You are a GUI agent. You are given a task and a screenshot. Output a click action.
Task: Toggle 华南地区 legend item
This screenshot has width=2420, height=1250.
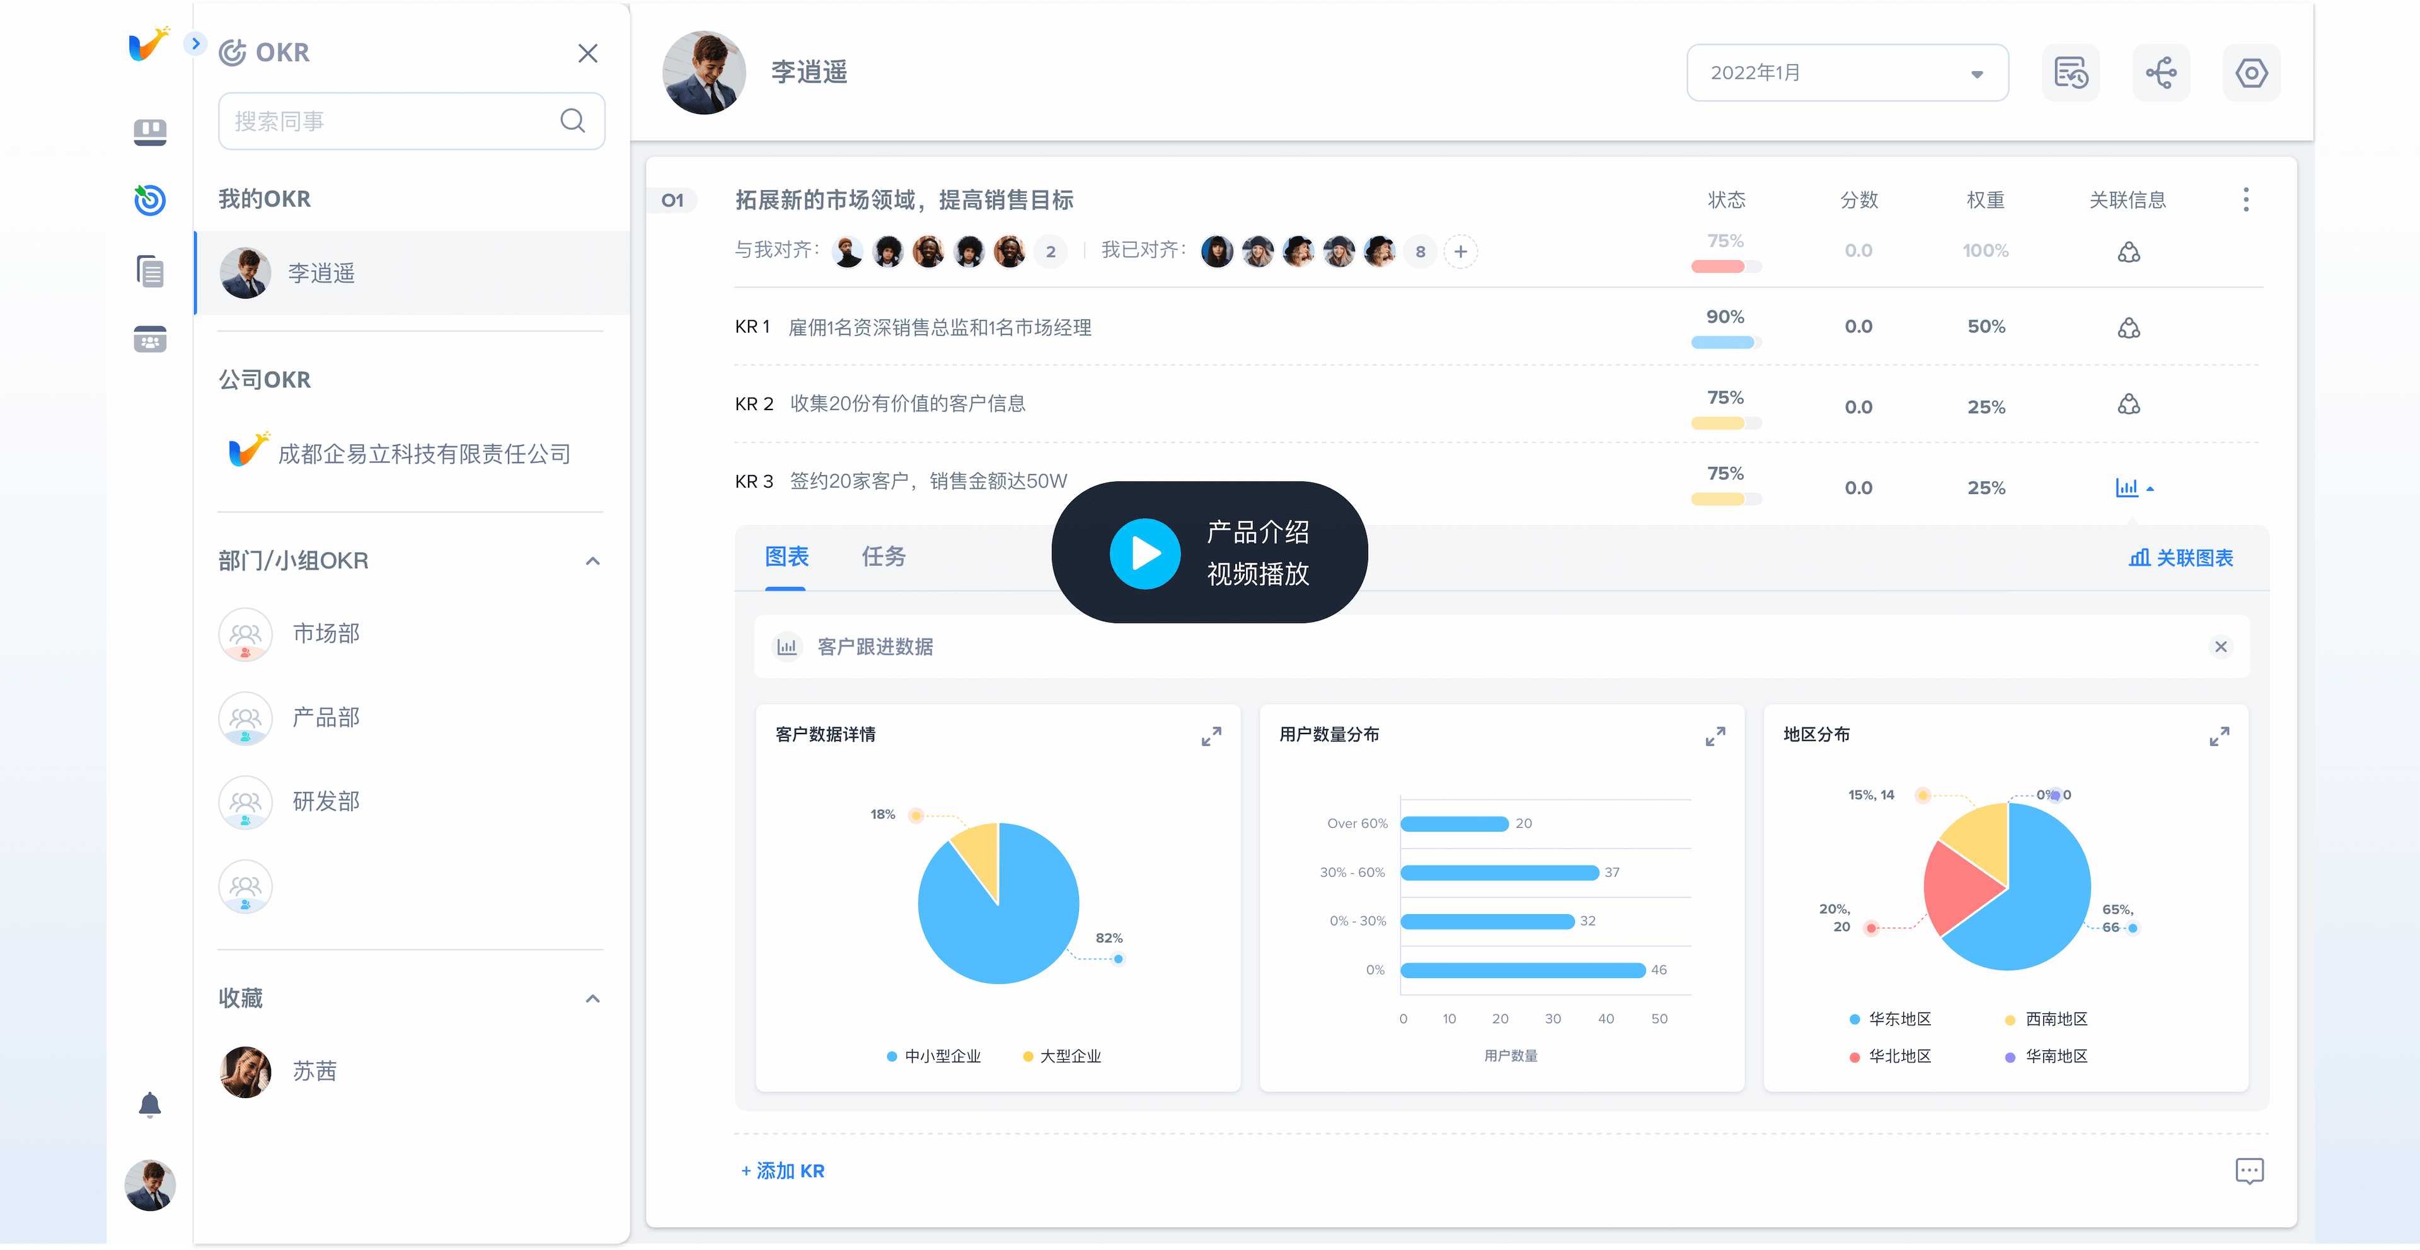[2047, 1057]
